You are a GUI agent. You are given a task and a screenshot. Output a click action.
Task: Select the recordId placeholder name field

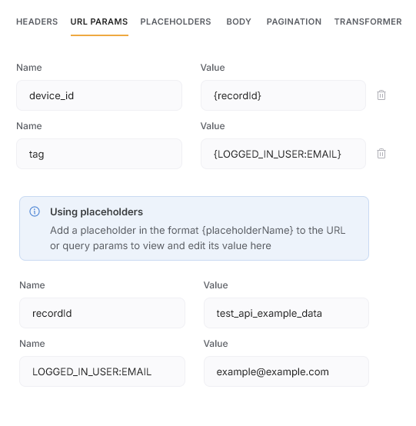click(102, 313)
